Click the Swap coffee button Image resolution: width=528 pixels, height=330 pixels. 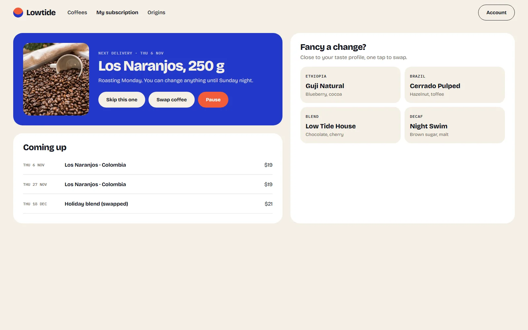click(172, 100)
